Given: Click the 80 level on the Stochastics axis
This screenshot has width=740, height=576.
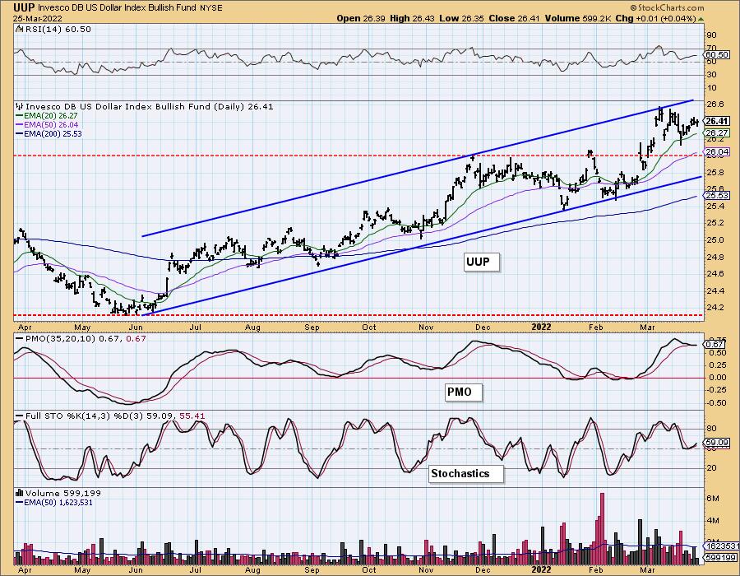Looking at the screenshot, I should (711, 429).
